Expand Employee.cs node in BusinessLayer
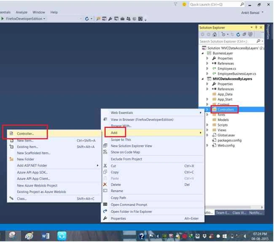 pyautogui.click(x=207, y=69)
